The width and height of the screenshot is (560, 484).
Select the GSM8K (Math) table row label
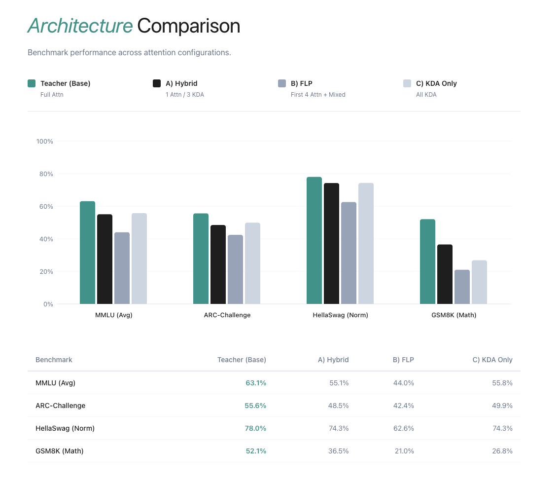[x=59, y=451]
